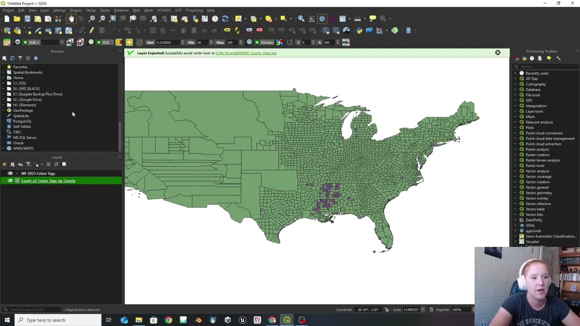580x326 pixels.
Task: Open the Data Source Manager icon
Action: 7,30
